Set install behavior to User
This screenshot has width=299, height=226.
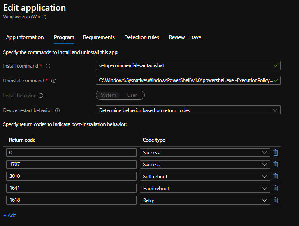[x=132, y=95]
